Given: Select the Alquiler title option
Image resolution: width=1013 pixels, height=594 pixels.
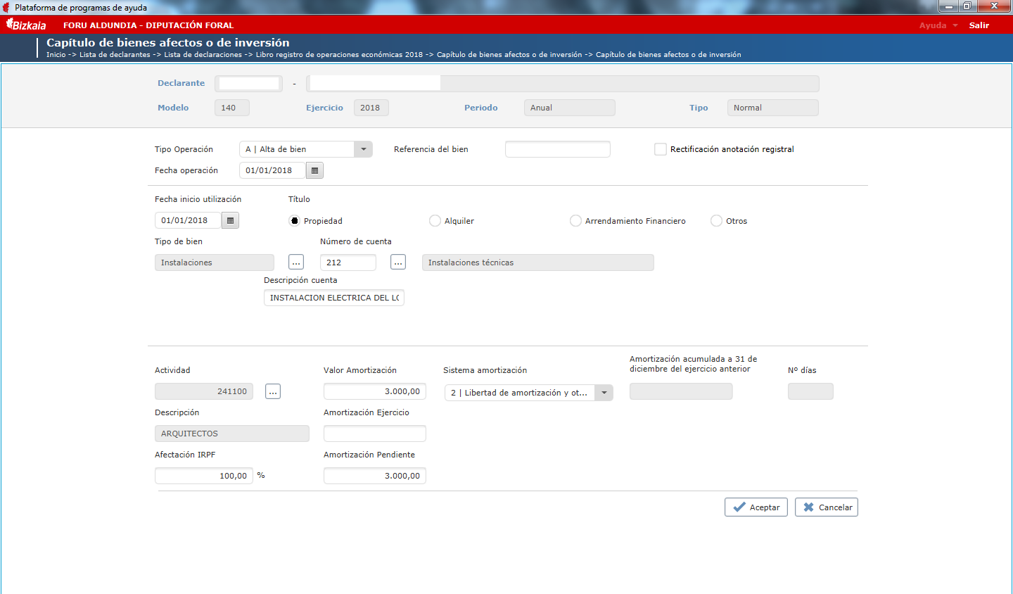Looking at the screenshot, I should [435, 221].
